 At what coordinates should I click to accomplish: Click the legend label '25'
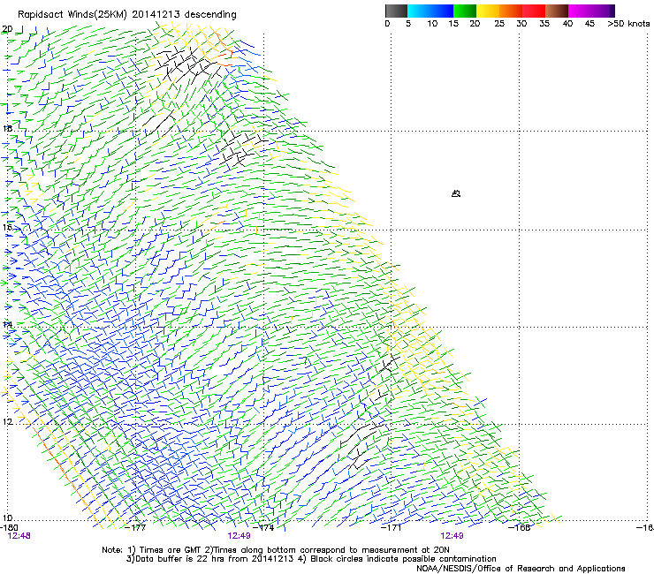(x=499, y=24)
